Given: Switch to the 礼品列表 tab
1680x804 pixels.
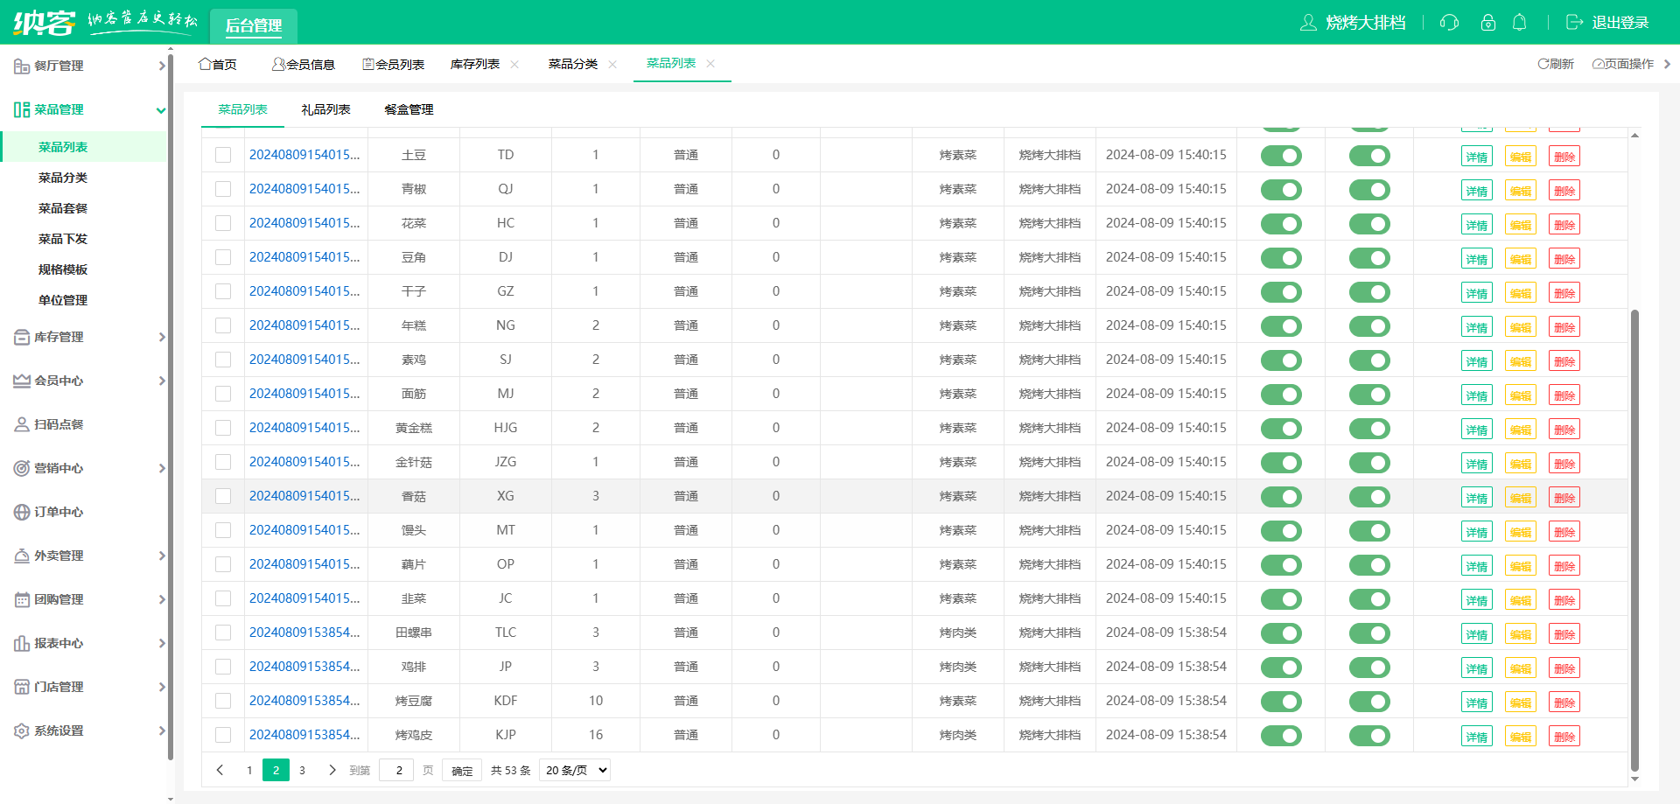Looking at the screenshot, I should [325, 109].
